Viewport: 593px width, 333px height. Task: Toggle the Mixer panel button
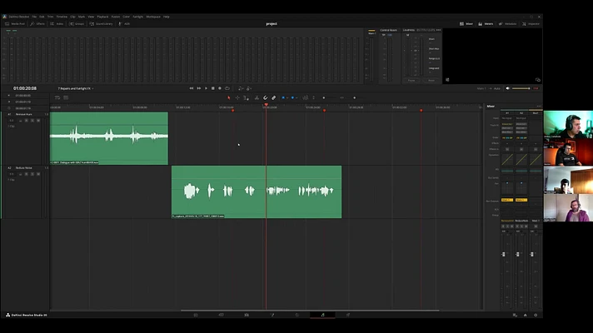pos(466,24)
